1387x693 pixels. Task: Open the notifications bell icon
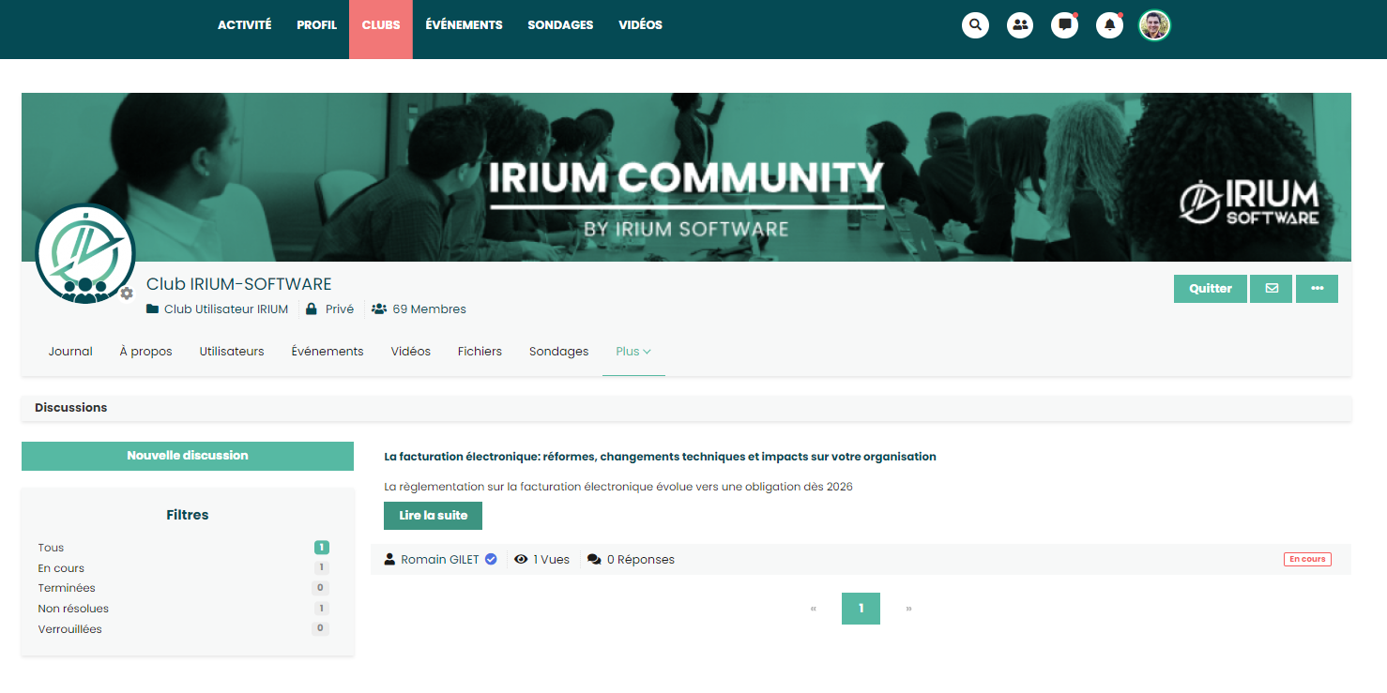pos(1109,25)
